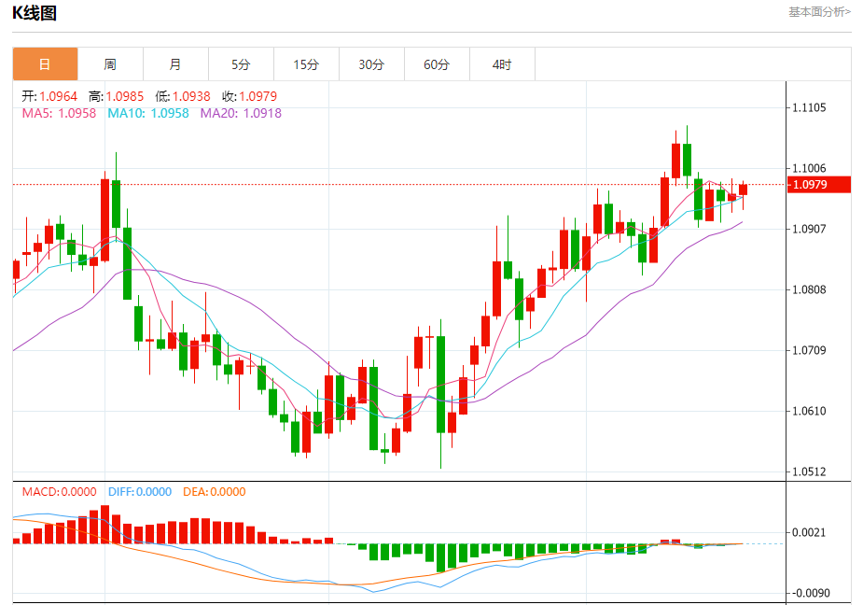Click the 1.0907 price axis label
Image resolution: width=863 pixels, height=605 pixels.
pos(809,230)
